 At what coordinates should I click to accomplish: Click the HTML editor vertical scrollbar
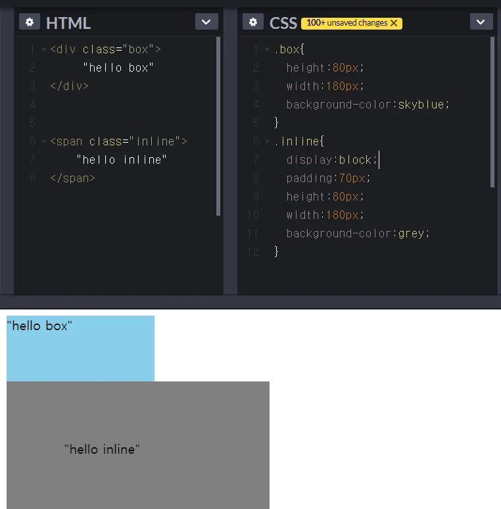coord(218,125)
